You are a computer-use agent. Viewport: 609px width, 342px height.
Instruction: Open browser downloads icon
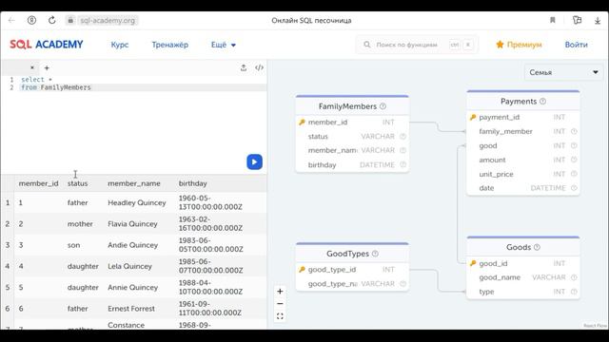pos(598,21)
